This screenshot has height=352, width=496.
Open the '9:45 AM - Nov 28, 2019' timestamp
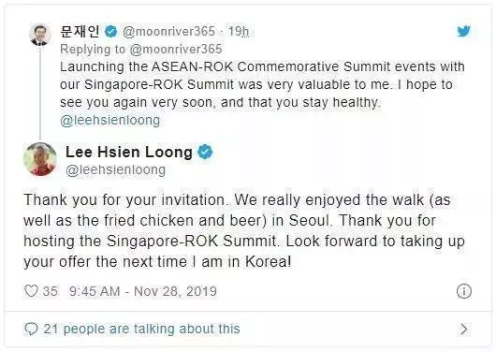(x=143, y=291)
